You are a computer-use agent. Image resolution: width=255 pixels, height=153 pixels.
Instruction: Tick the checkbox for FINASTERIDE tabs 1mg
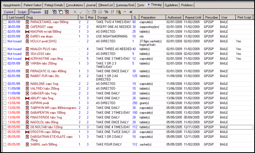pyautogui.click(x=5, y=118)
